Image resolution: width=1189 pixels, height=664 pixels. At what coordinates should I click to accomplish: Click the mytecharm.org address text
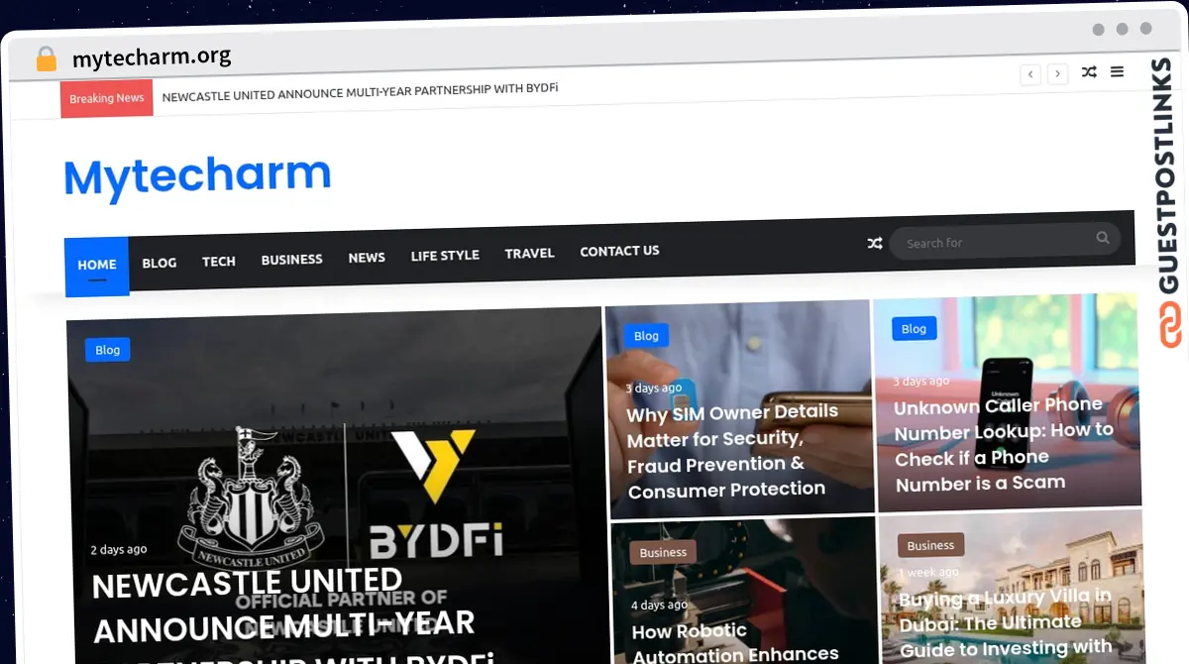pyautogui.click(x=152, y=57)
